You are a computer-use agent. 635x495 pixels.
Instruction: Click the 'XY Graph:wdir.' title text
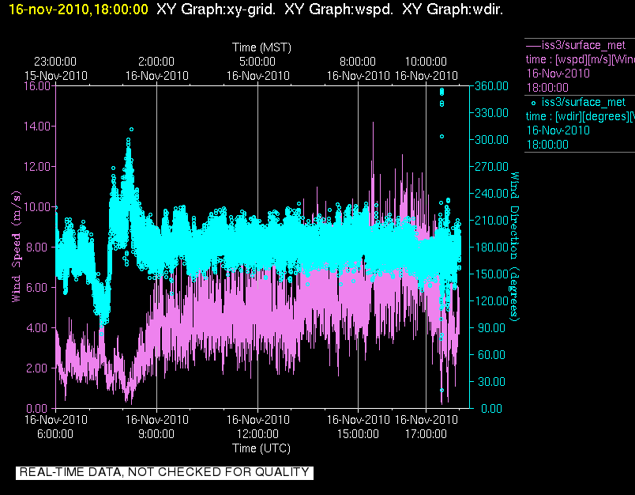pos(453,9)
